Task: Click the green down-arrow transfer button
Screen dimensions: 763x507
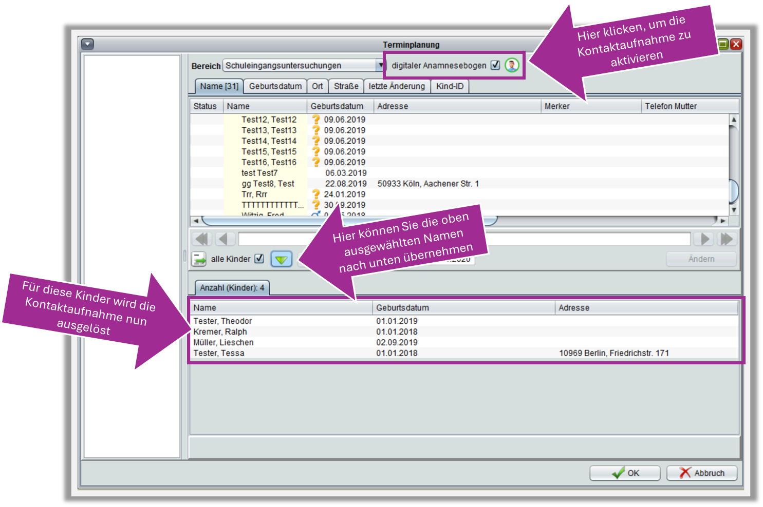Action: click(281, 259)
